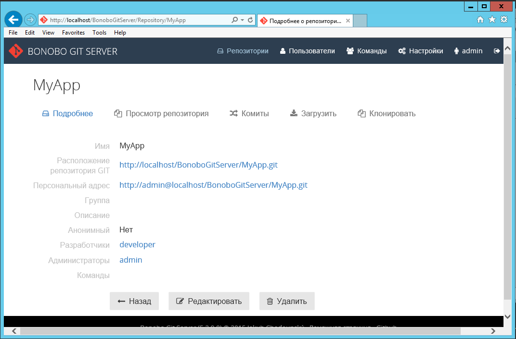Viewport: 516px width, 339px height.
Task: Click the horizontal scrollbar right arrow
Action: coord(493,331)
